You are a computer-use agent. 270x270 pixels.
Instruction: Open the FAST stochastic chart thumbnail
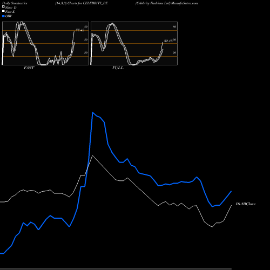pyautogui.click(x=45, y=43)
